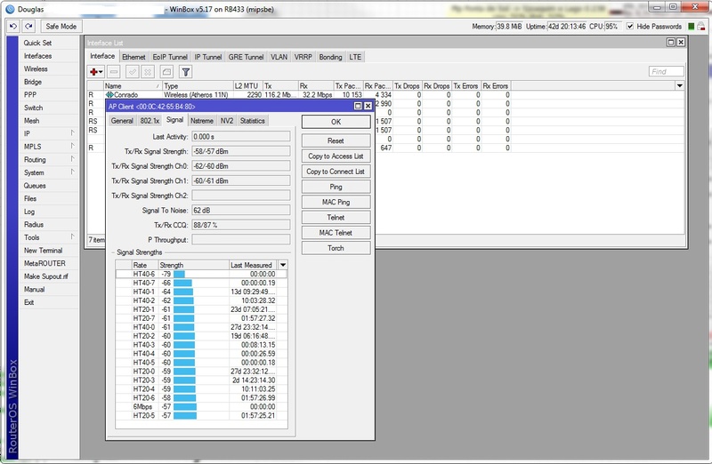
Task: Open the Filter funnel icon
Action: pos(186,72)
